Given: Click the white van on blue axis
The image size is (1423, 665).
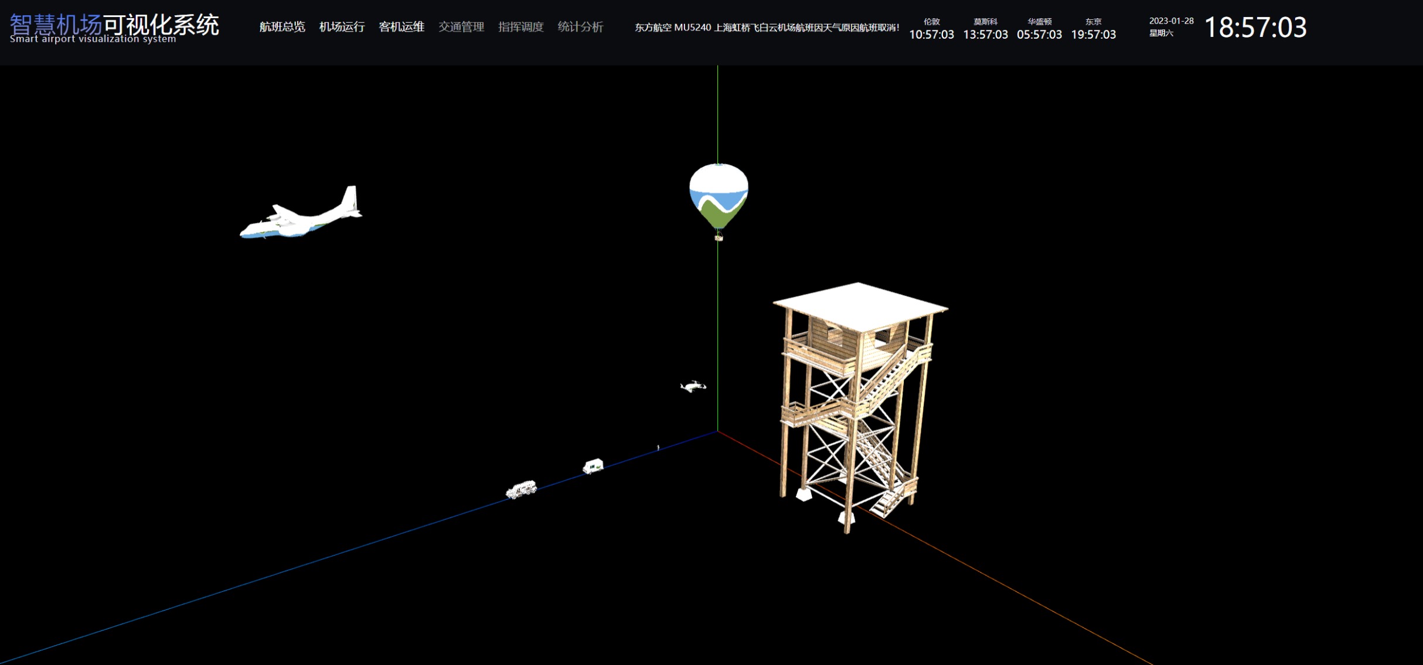Looking at the screenshot, I should [593, 466].
